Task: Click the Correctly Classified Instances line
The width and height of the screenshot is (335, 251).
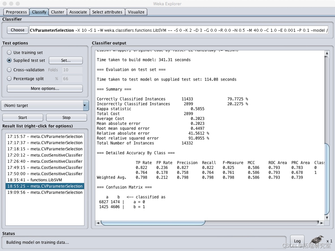Action: 172,99
